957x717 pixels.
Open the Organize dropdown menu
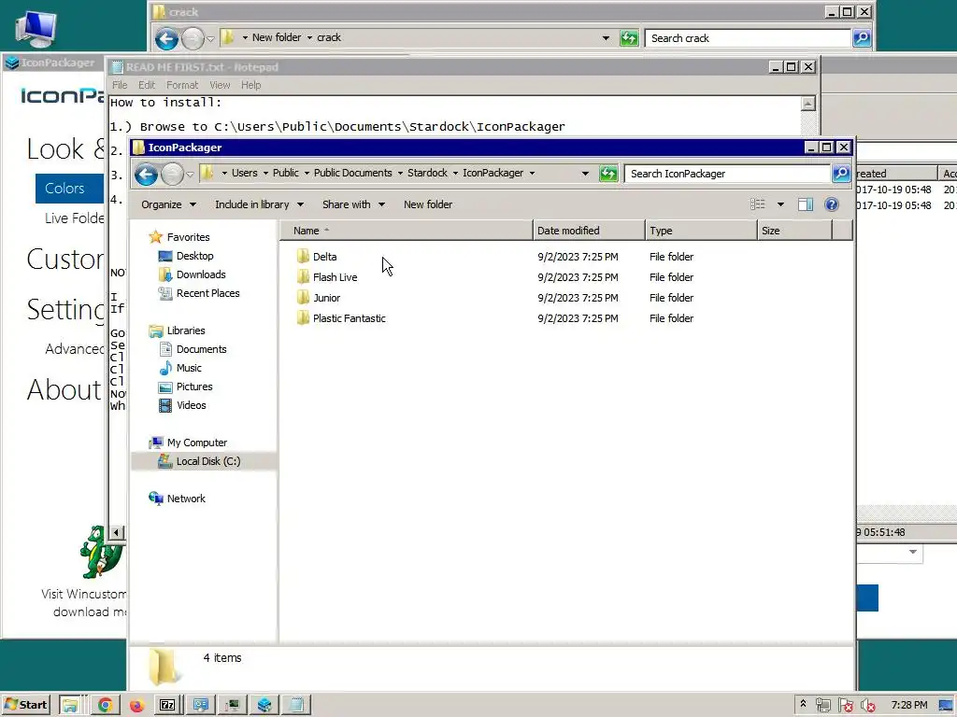click(x=168, y=204)
